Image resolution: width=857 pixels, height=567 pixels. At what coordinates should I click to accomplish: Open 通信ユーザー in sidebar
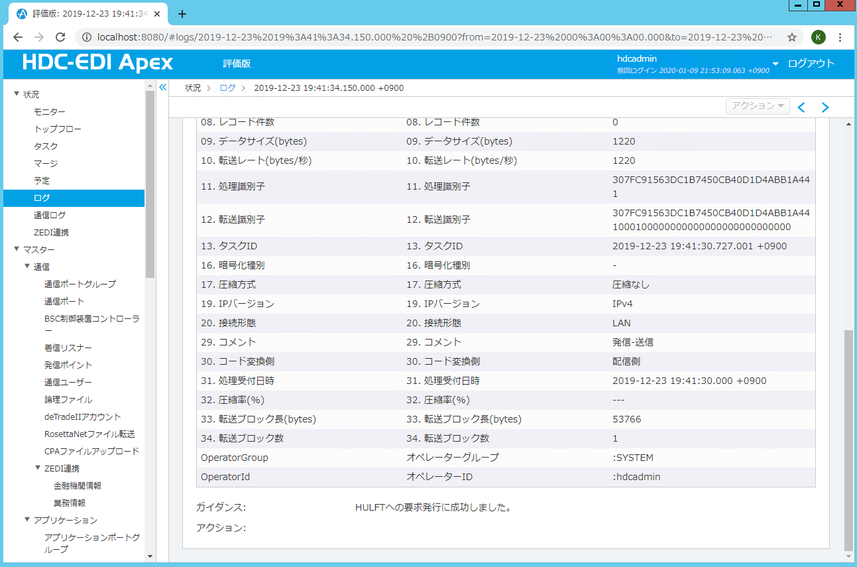pyautogui.click(x=68, y=382)
